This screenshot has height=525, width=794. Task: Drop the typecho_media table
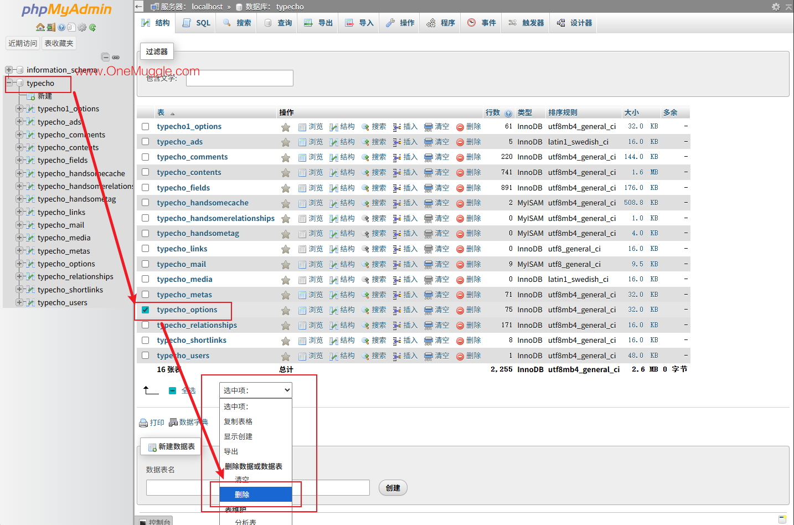click(x=468, y=280)
